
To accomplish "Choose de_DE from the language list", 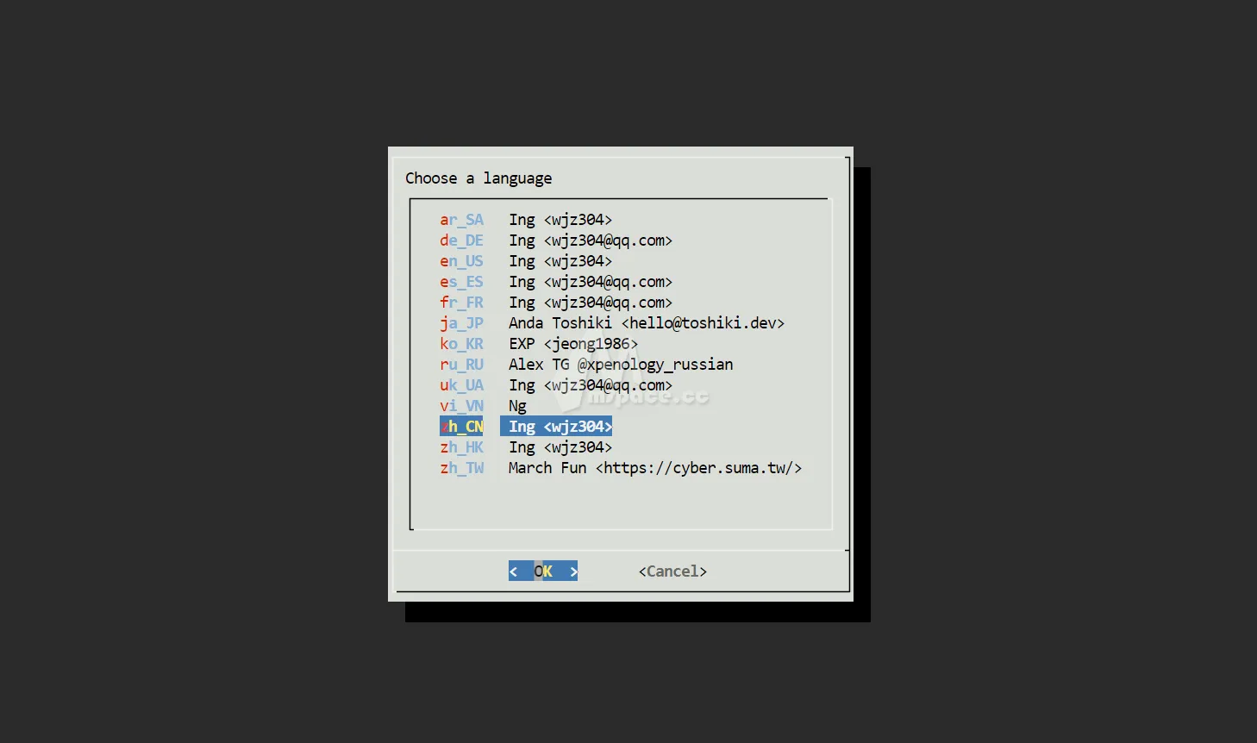I will click(x=461, y=240).
